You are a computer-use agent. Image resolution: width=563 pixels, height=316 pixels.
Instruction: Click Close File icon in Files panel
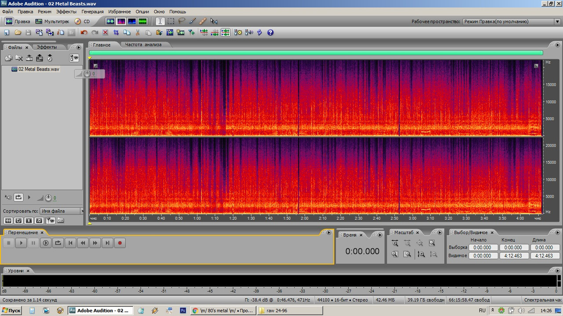point(19,58)
